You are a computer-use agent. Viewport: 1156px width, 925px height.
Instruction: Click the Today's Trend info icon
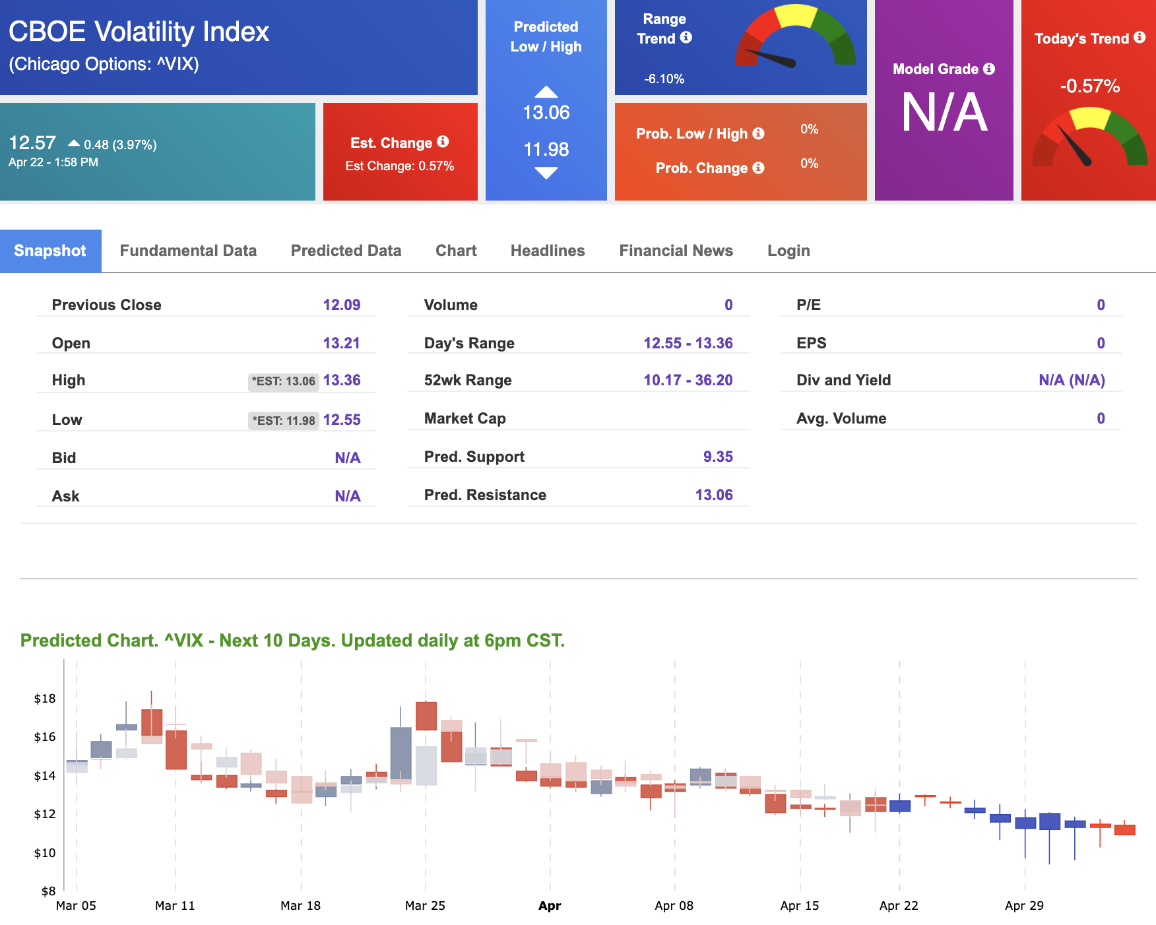pos(1140,38)
